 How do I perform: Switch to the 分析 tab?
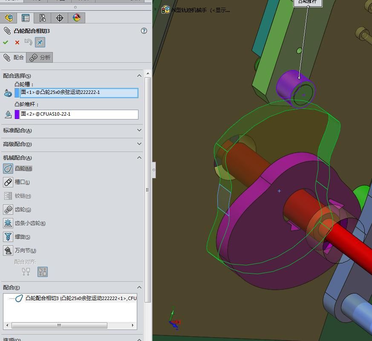coord(40,58)
